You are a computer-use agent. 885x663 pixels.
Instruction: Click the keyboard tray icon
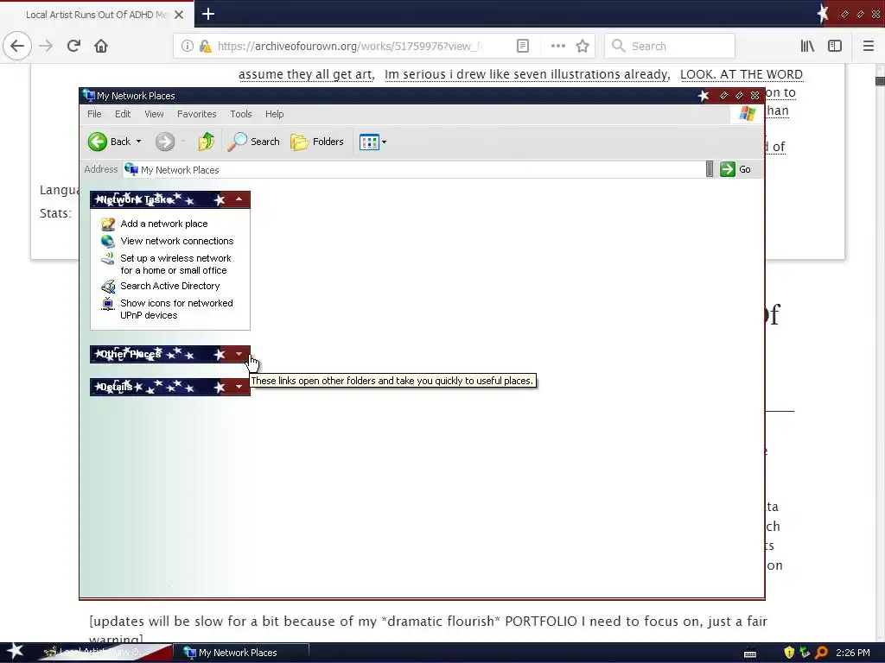click(x=750, y=654)
